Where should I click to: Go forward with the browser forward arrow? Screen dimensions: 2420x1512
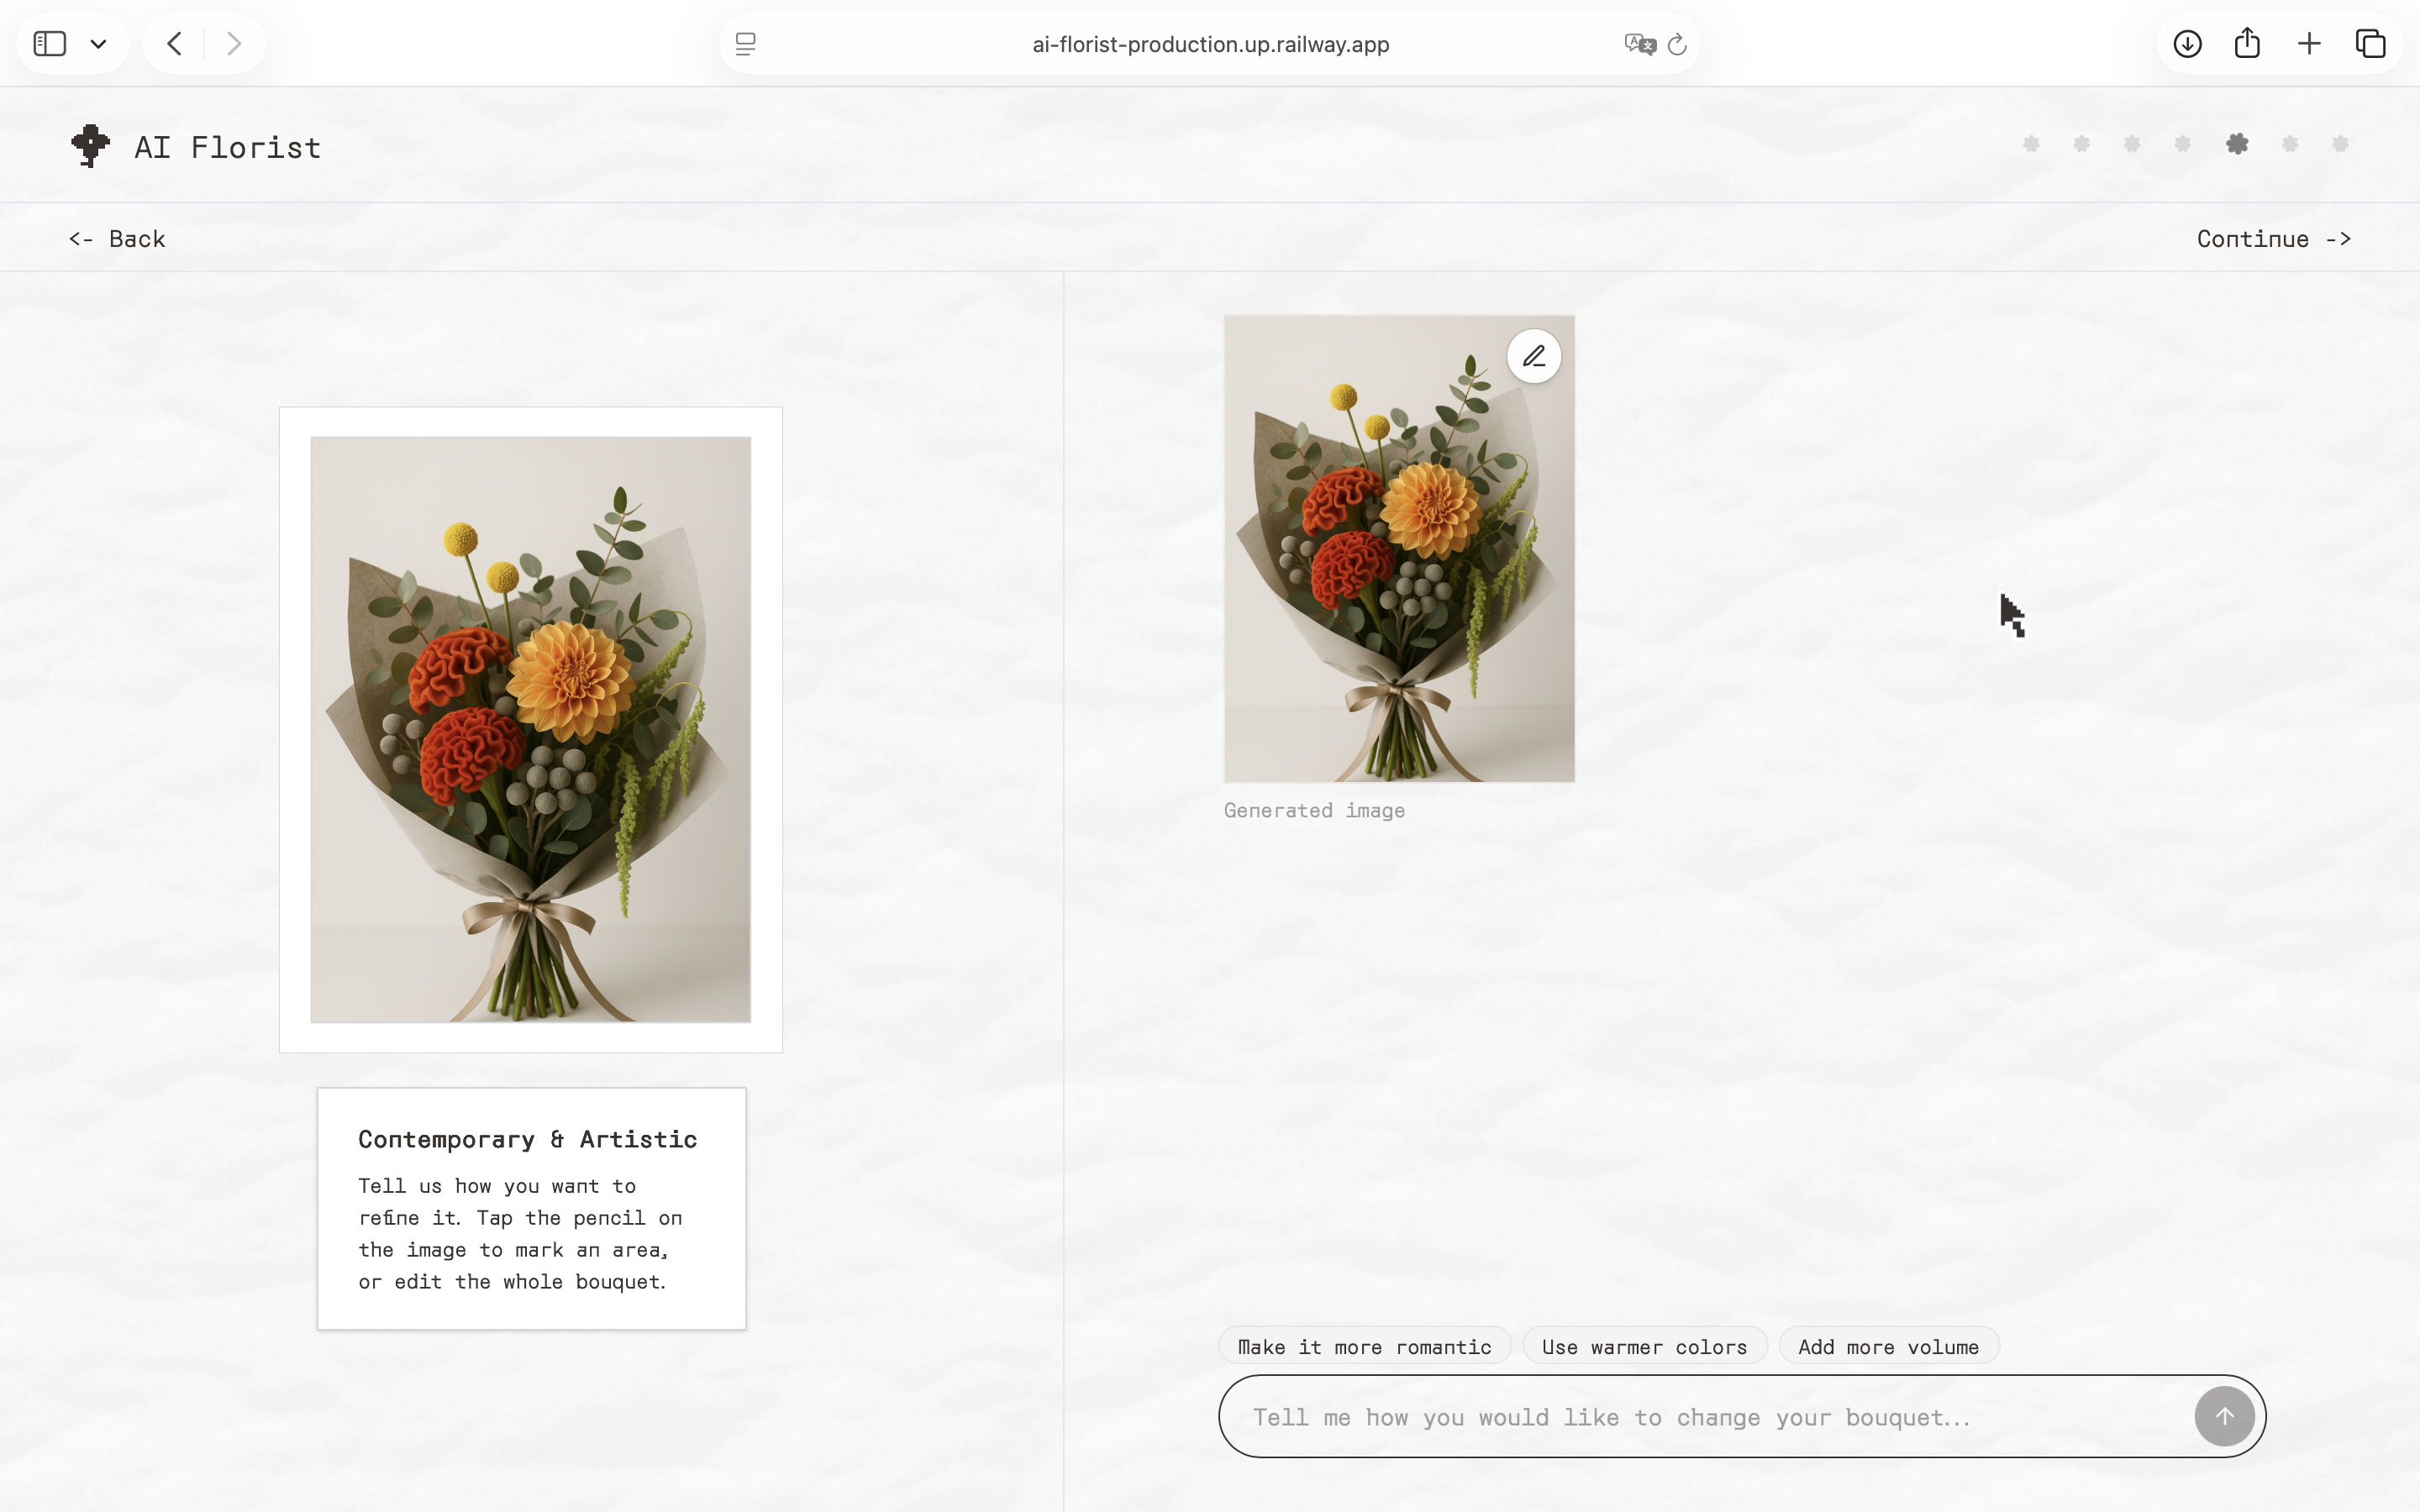pos(234,44)
